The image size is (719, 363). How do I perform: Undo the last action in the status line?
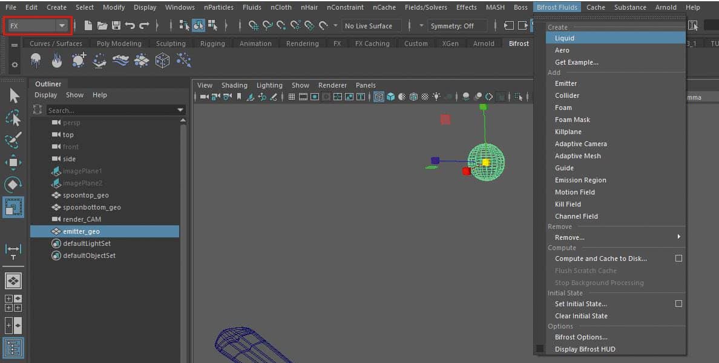click(130, 25)
